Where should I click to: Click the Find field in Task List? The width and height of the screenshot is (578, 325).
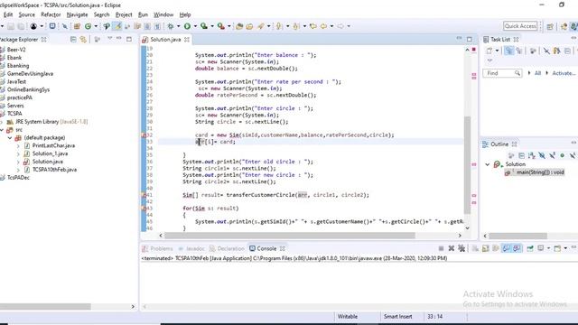point(502,73)
